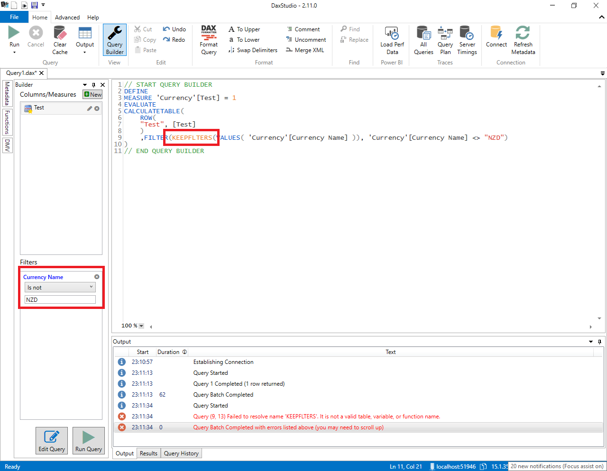Open the editor zoom level selector
Viewport: 607px width, 471px height.
(x=141, y=326)
